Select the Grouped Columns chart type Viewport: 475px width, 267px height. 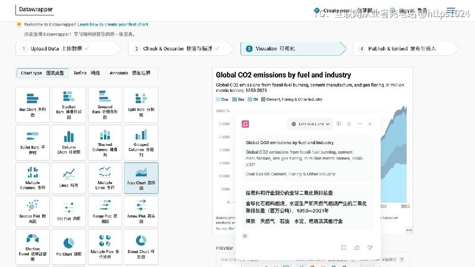pyautogui.click(x=141, y=142)
